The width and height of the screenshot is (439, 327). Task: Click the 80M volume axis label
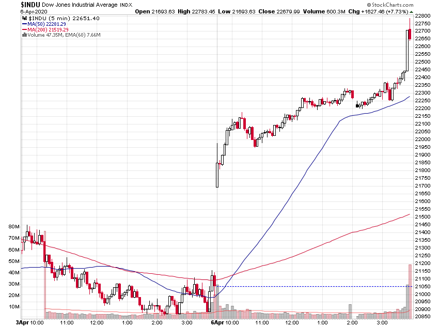coord(14,227)
